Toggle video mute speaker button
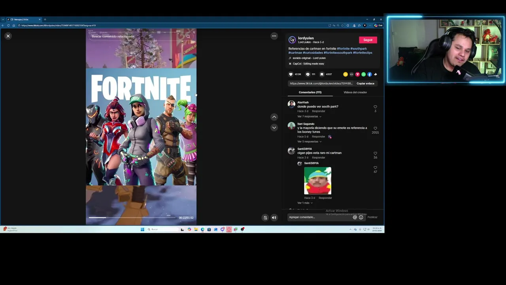The width and height of the screenshot is (506, 285). [x=274, y=217]
